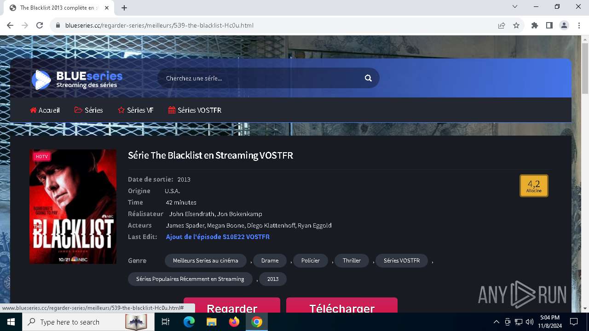This screenshot has height=331, width=589.
Task: Toggle the browser side panel
Action: [549, 25]
